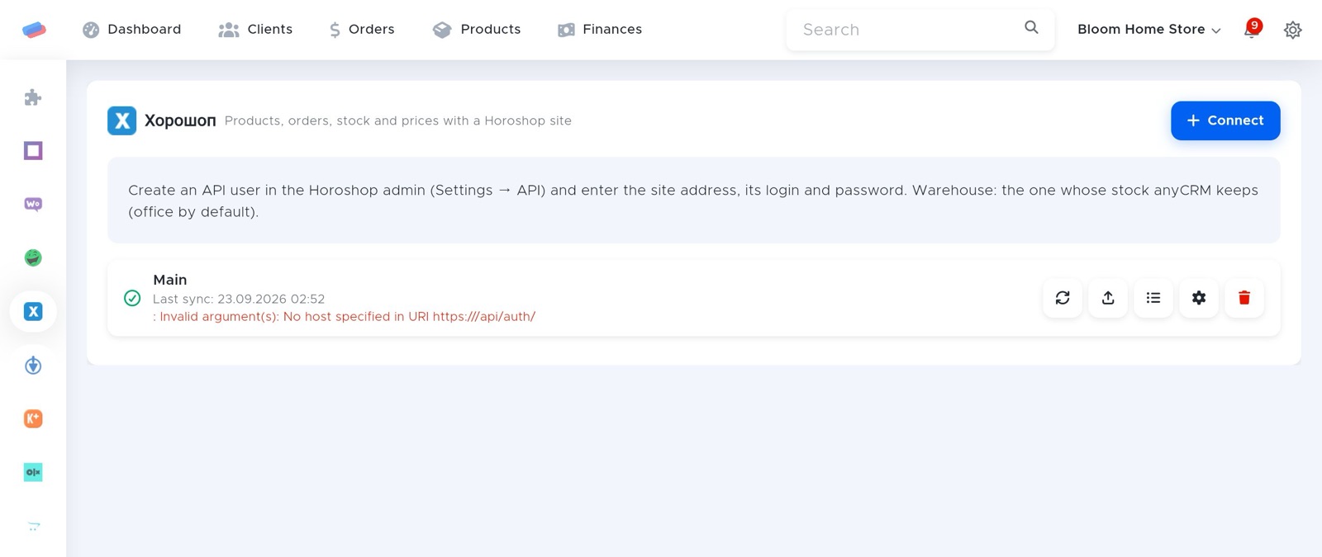Open the Finances section
1322x557 pixels.
pos(600,30)
